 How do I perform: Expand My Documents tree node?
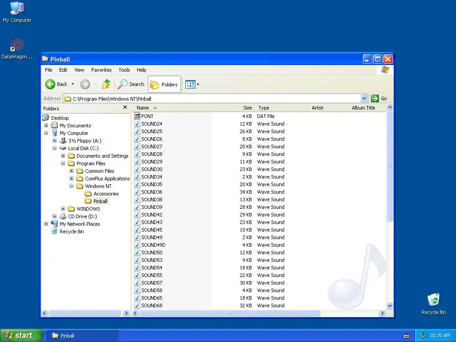(x=46, y=125)
